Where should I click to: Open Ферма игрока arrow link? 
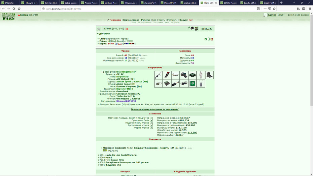point(151,128)
